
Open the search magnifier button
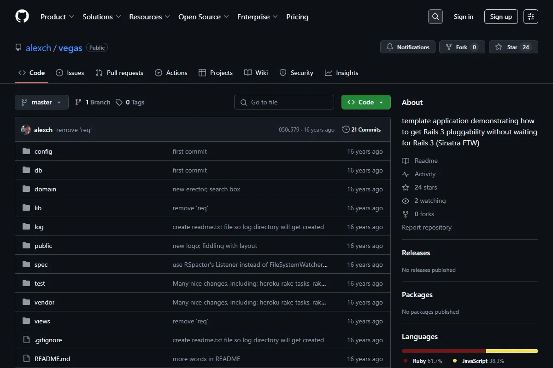click(x=435, y=17)
